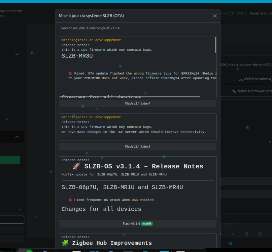Image resolution: width=272 pixels, height=252 pixels.
Task: Open X (Twitter) link in page footer
Action: [x=233, y=234]
